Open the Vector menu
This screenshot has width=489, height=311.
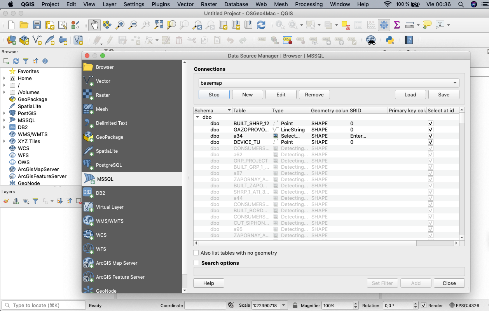185,4
